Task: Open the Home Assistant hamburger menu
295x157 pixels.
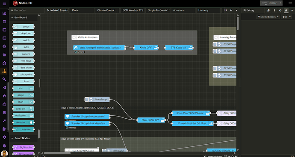Action: click(x=4, y=4)
